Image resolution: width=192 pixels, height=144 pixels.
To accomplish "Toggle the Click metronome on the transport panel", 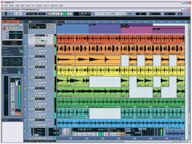I will click(128, 129).
